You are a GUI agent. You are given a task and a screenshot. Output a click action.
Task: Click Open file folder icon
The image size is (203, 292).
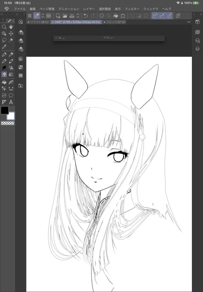pos(65,15)
